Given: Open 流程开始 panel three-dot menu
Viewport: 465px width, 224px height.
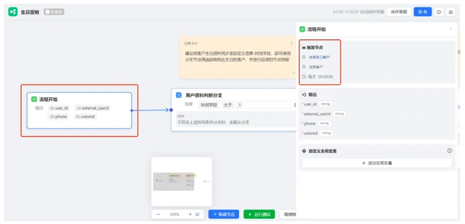Looking at the screenshot, I should tap(451, 29).
